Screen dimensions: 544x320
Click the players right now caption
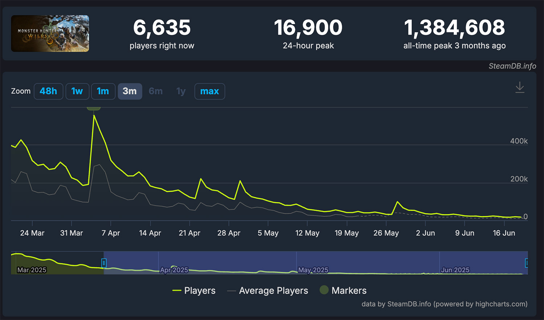162,46
